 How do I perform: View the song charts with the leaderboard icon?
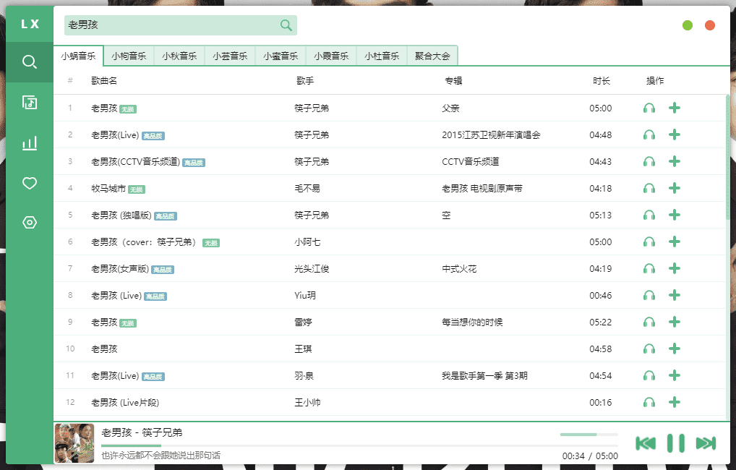pos(29,142)
